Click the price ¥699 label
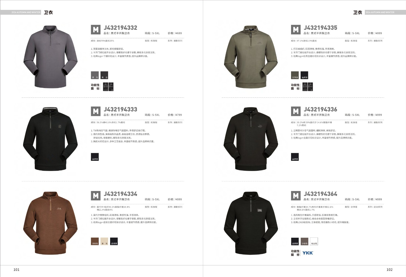 tap(175, 33)
